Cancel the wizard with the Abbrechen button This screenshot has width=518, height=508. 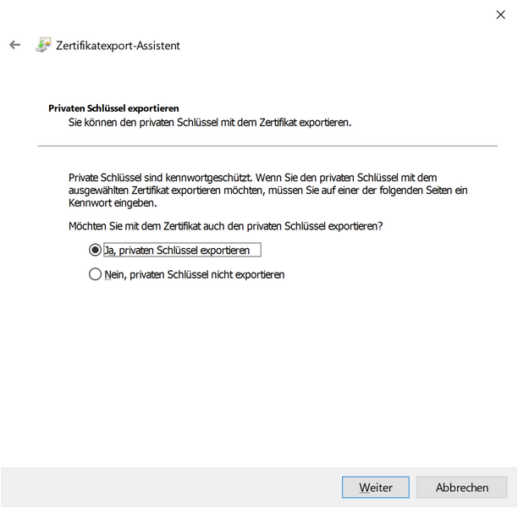pyautogui.click(x=461, y=488)
